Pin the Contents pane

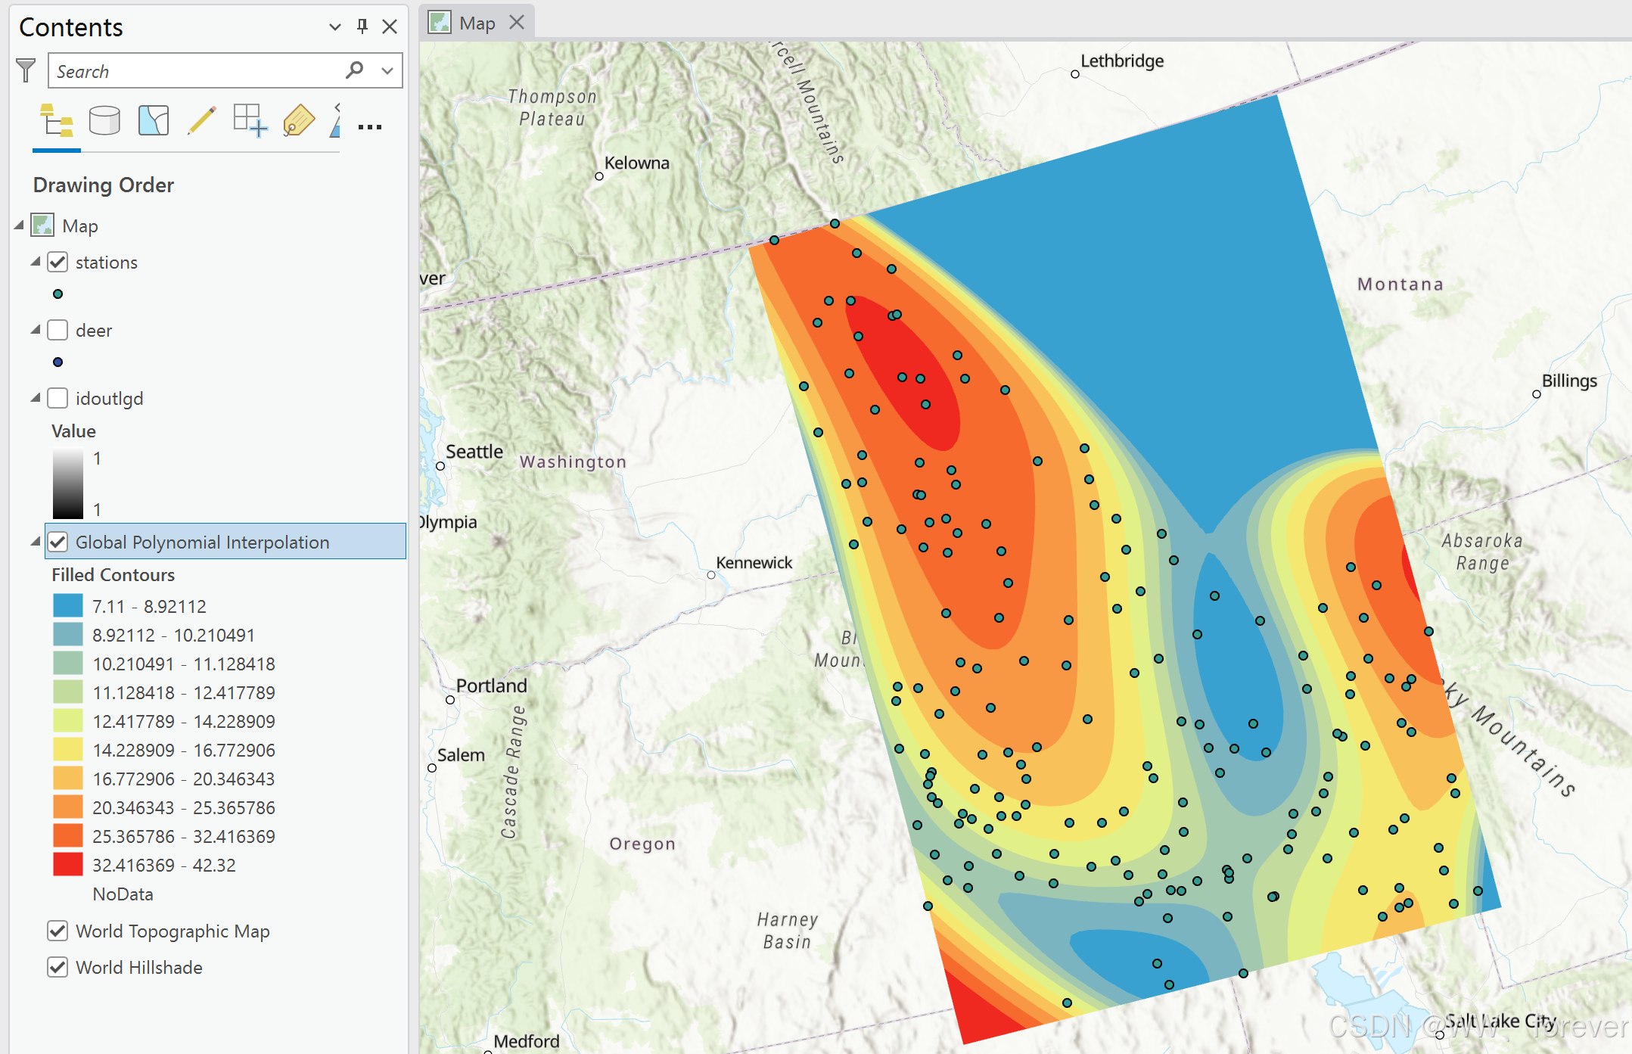point(362,26)
